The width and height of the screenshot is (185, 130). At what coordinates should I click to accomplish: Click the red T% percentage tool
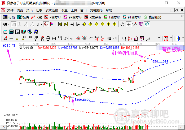tap(166, 38)
